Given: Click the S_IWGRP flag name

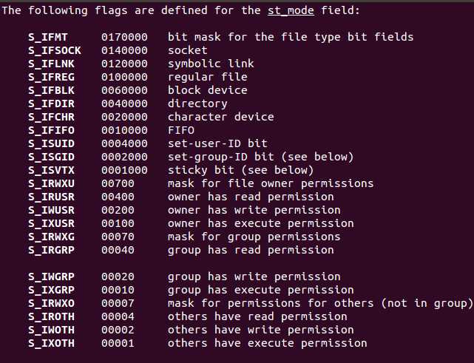Looking at the screenshot, I should click(51, 277).
